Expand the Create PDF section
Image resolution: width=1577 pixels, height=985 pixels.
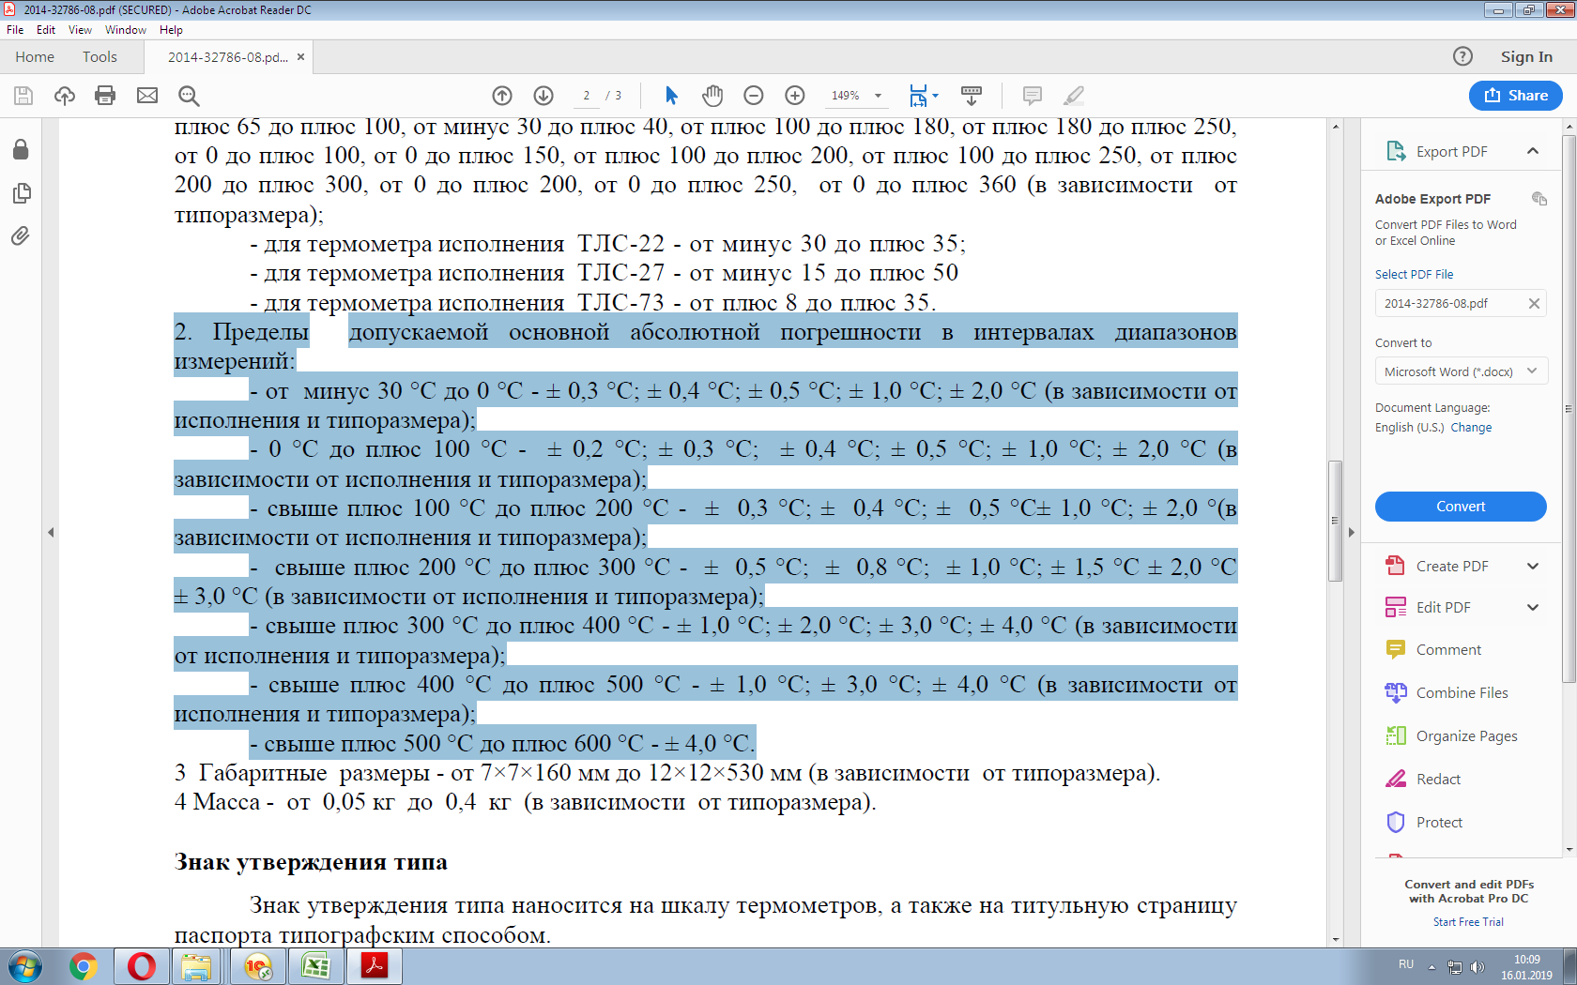[1532, 567]
